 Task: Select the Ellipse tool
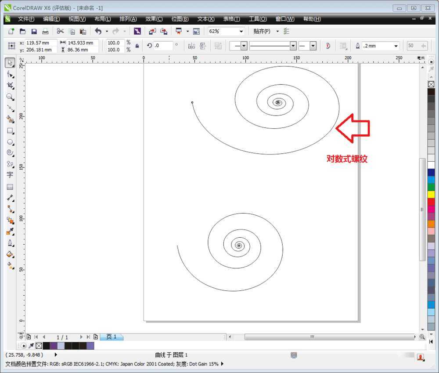10,141
